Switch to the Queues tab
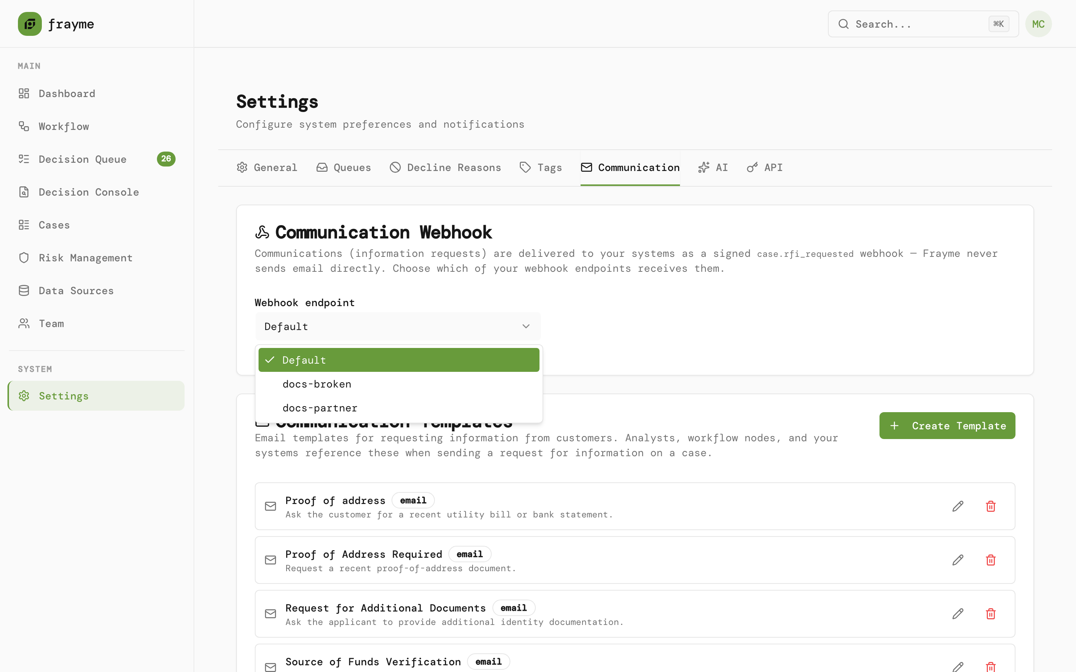Image resolution: width=1076 pixels, height=672 pixels. (x=343, y=168)
